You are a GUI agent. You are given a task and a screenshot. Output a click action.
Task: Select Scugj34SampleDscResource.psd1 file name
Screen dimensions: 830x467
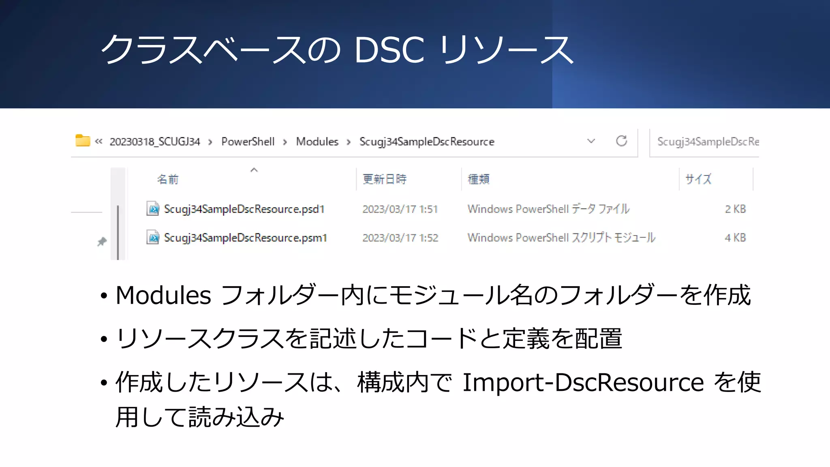[x=244, y=209]
